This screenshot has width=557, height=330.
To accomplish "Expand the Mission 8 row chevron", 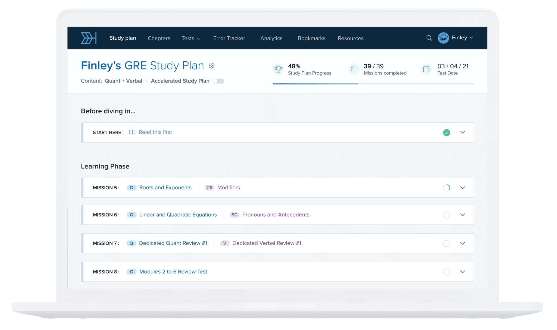I will coord(462,272).
